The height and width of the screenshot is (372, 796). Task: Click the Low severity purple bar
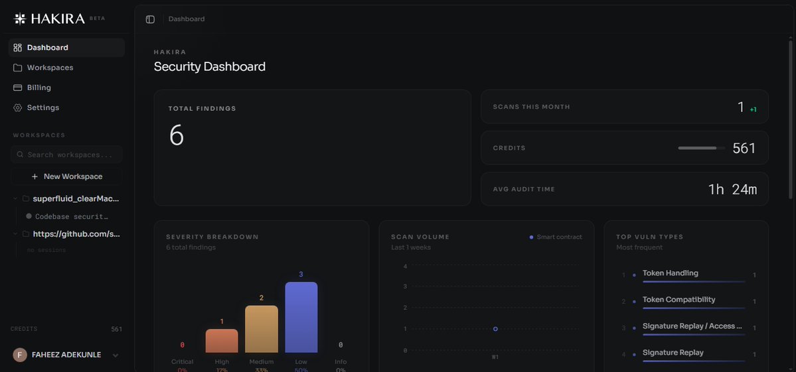point(301,317)
